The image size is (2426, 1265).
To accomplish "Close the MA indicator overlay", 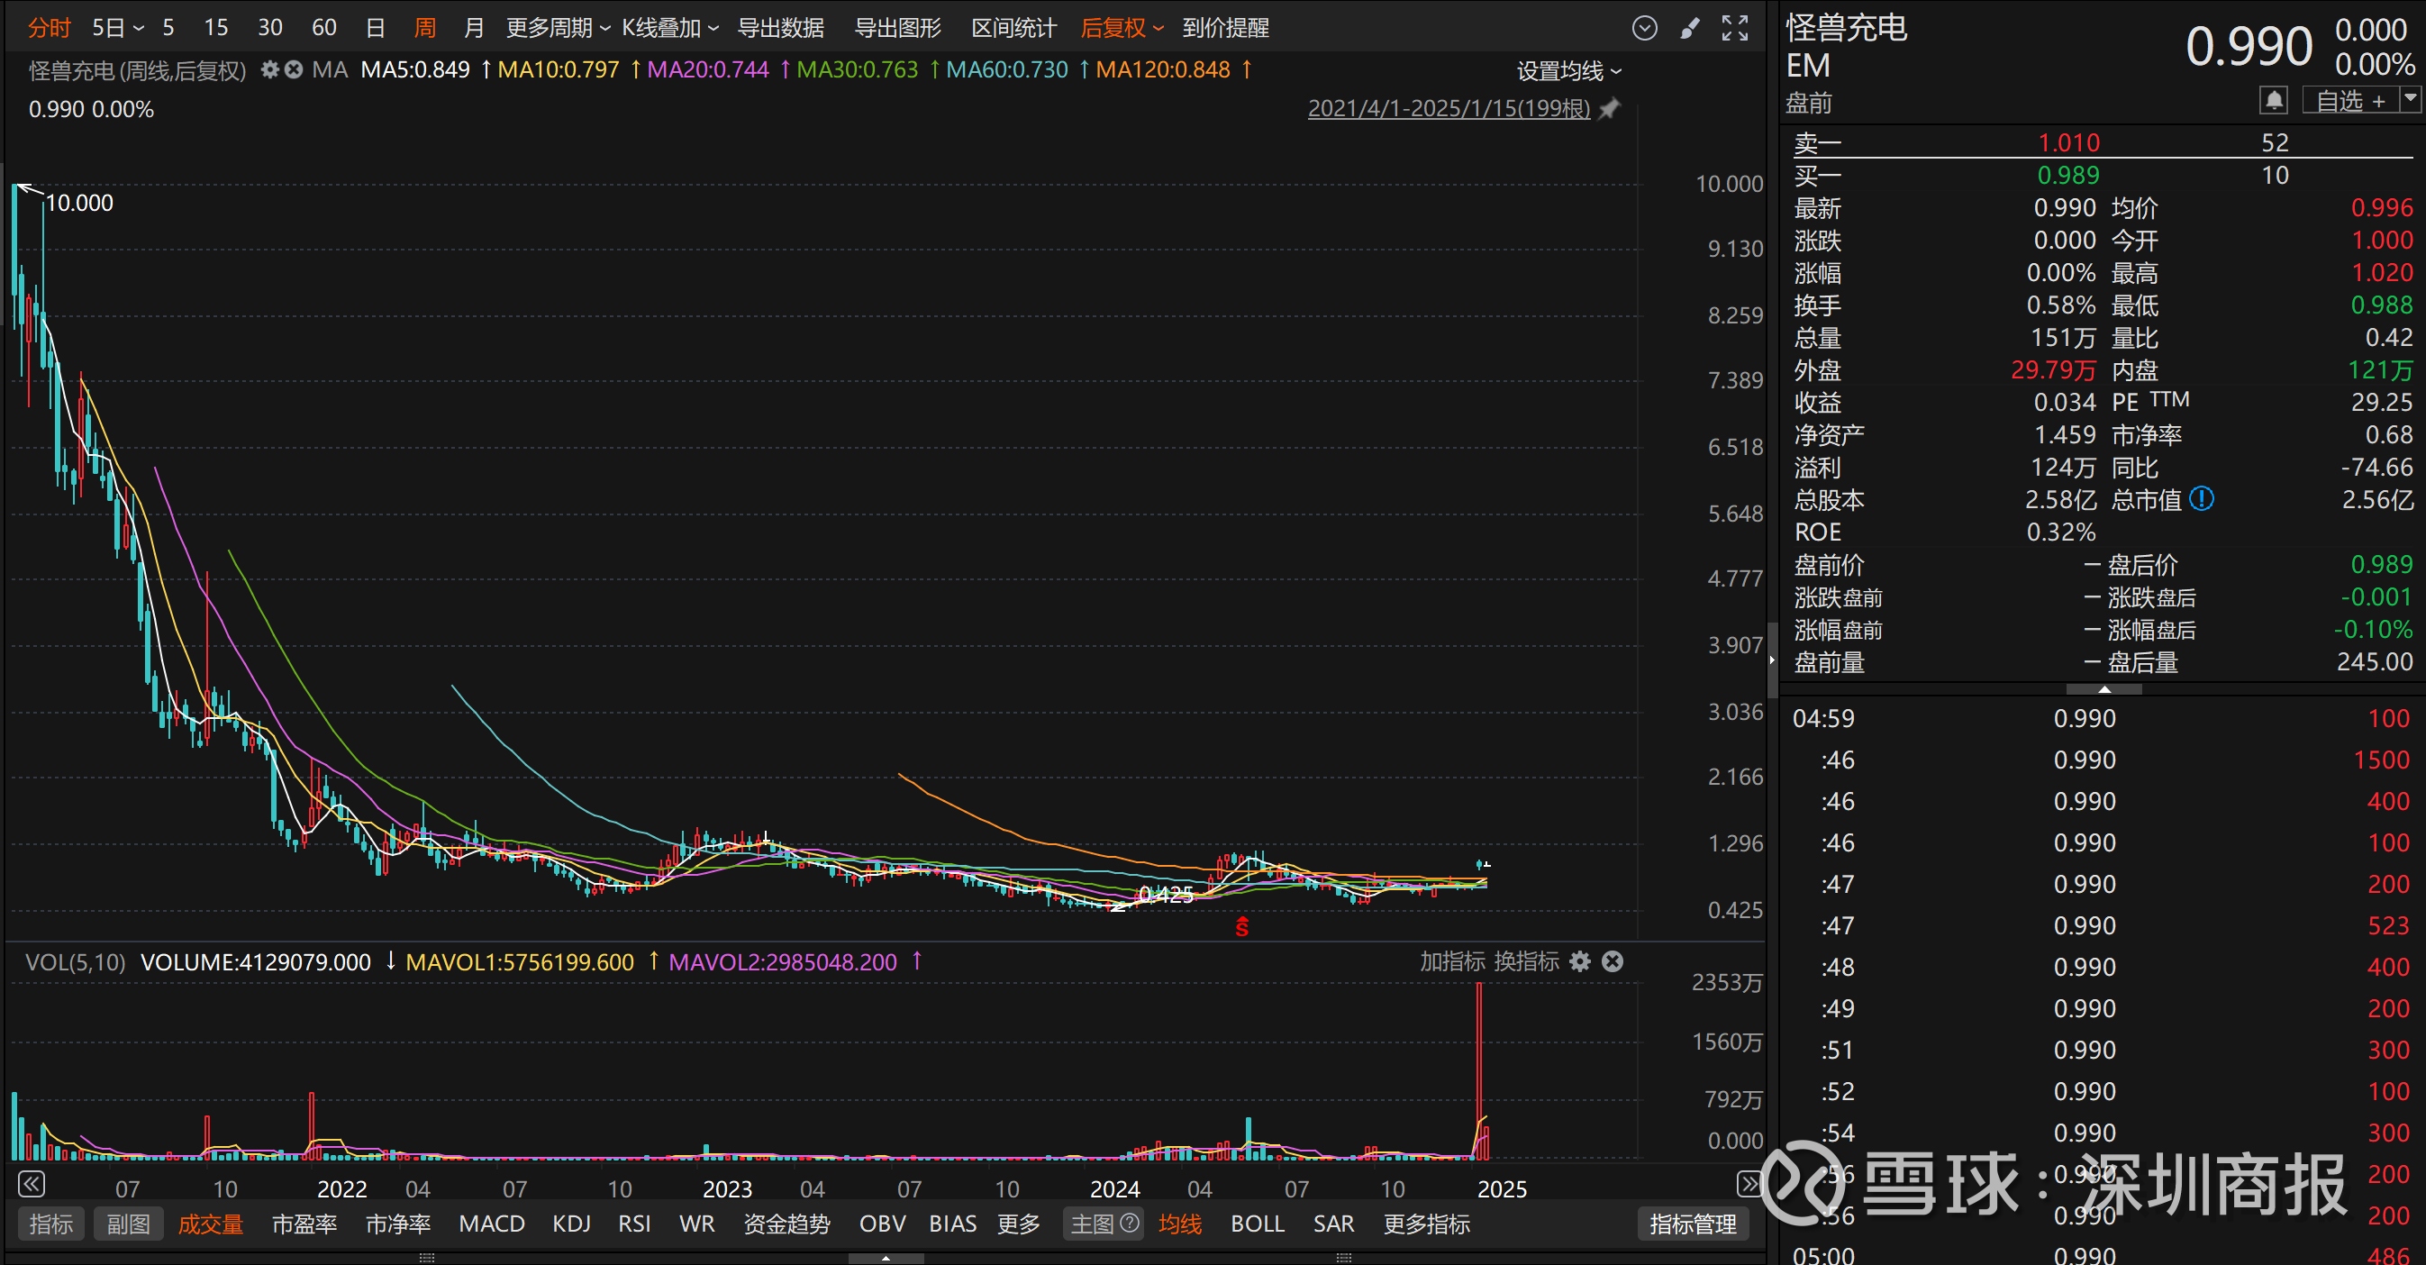I will 294,69.
